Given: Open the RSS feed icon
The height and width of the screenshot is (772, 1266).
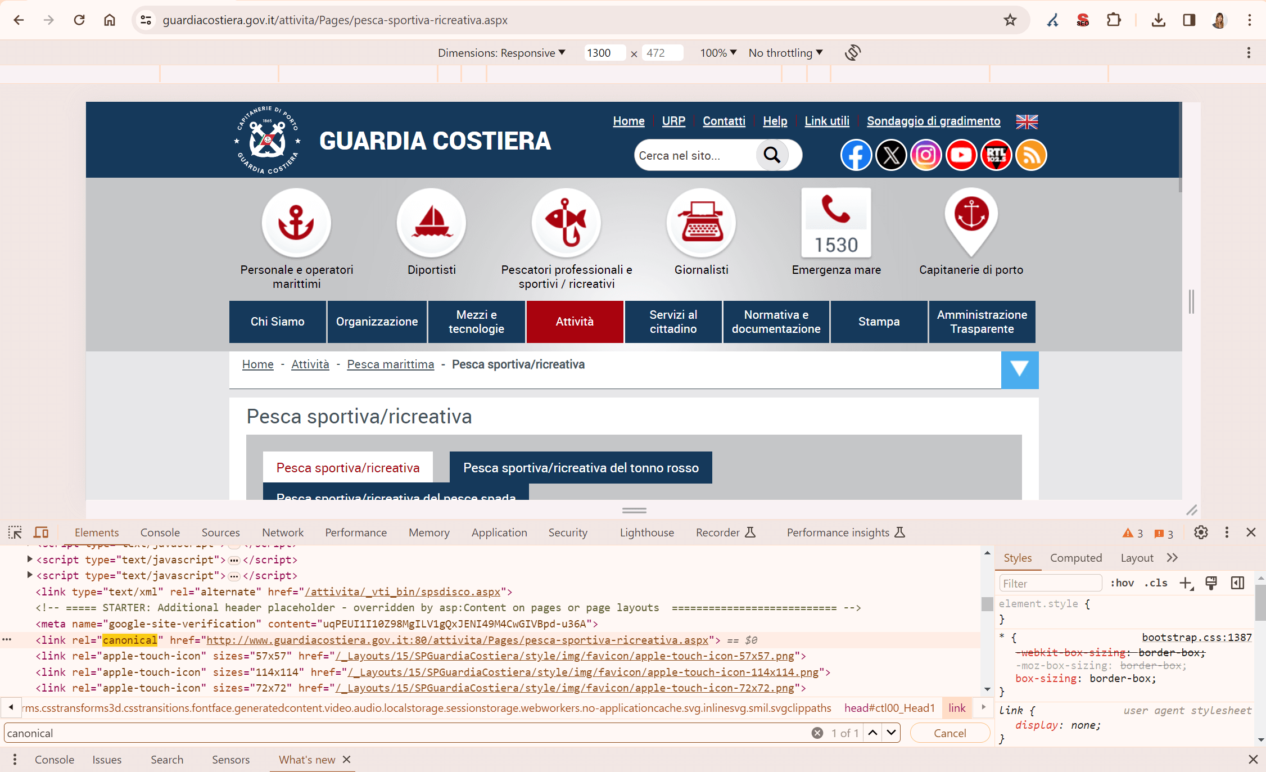Looking at the screenshot, I should (x=1031, y=155).
